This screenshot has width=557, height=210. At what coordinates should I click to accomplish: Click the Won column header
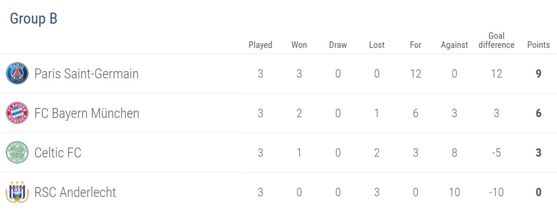pos(299,45)
